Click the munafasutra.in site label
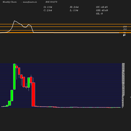 (30, 2)
